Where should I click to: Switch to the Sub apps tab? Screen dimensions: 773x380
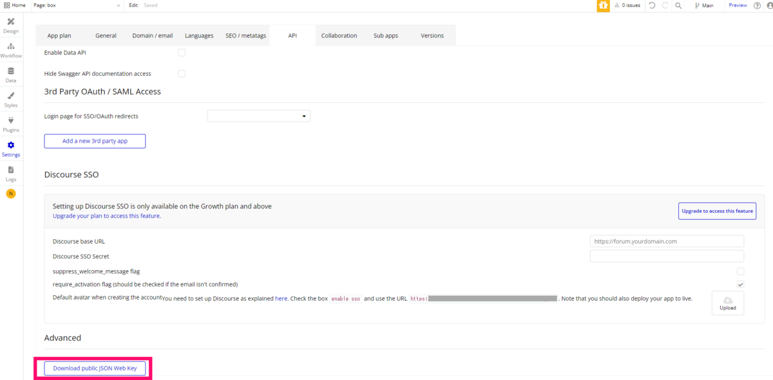[386, 35]
